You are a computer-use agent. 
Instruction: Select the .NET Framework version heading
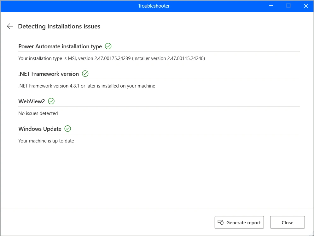(x=49, y=74)
